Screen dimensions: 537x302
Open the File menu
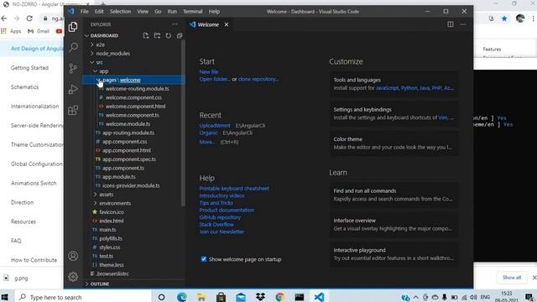pyautogui.click(x=84, y=11)
